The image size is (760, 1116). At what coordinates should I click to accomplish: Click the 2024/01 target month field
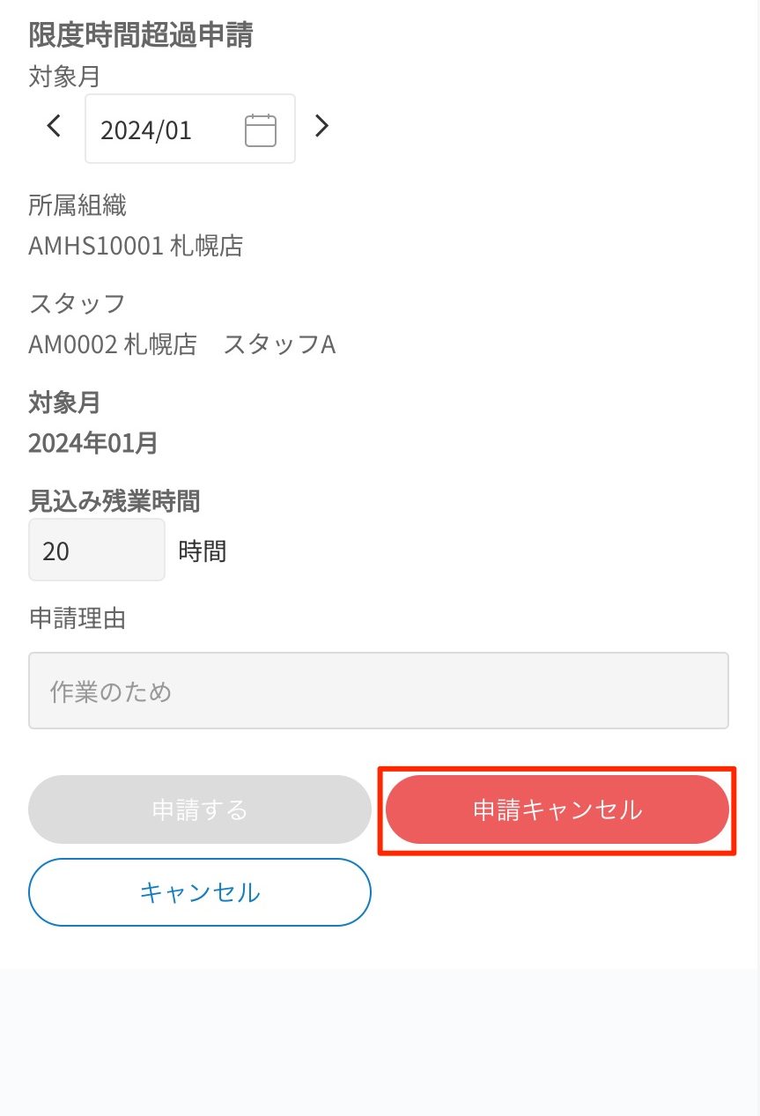coord(159,130)
